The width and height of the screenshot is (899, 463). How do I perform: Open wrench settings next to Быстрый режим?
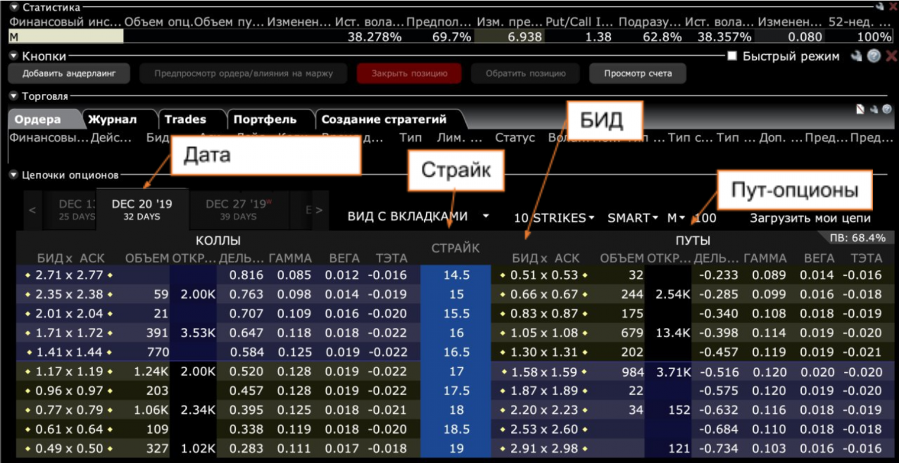coord(857,56)
